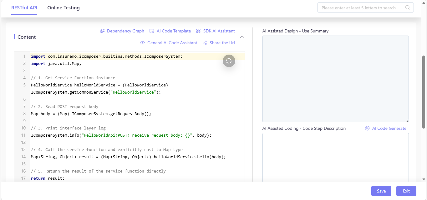Viewport: 427px width, 200px height.
Task: Click the Code Step Description text area
Action: tap(336, 157)
